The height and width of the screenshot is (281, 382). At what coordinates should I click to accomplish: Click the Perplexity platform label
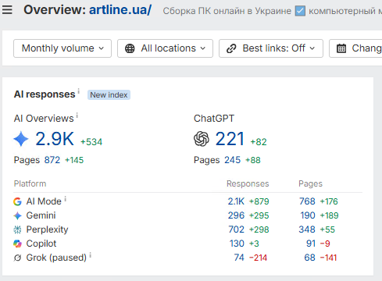tap(47, 229)
